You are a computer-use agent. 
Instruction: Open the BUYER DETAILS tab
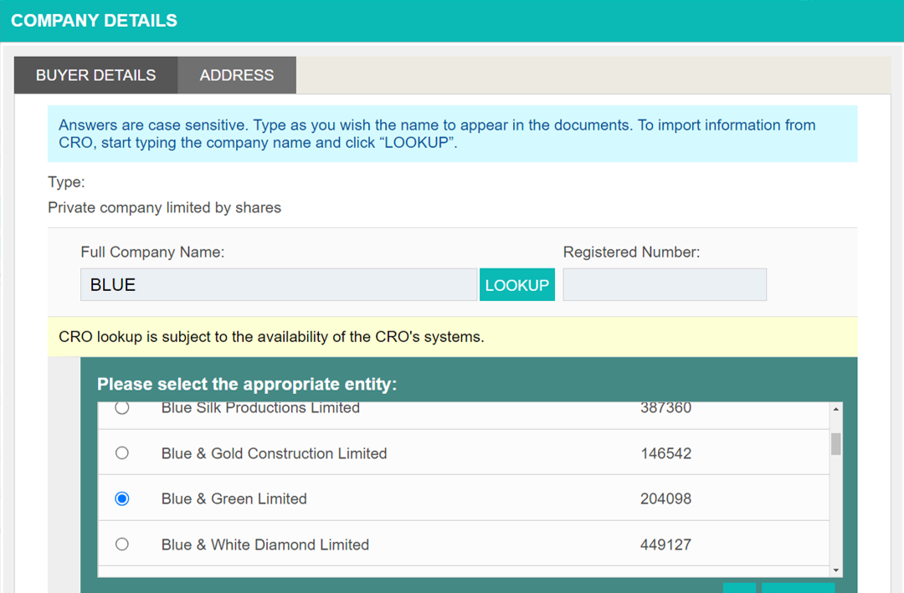click(x=95, y=75)
